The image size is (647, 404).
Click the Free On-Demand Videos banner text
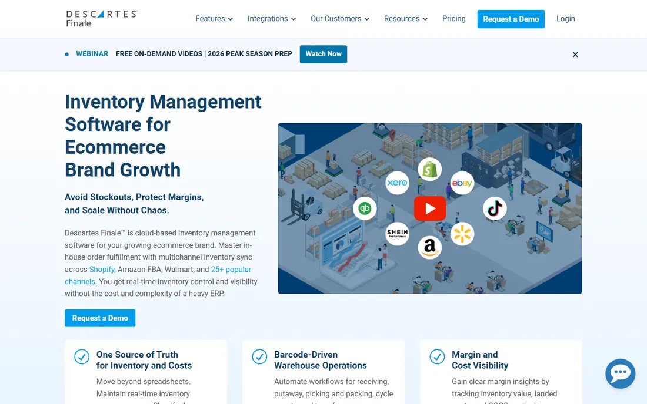[204, 54]
